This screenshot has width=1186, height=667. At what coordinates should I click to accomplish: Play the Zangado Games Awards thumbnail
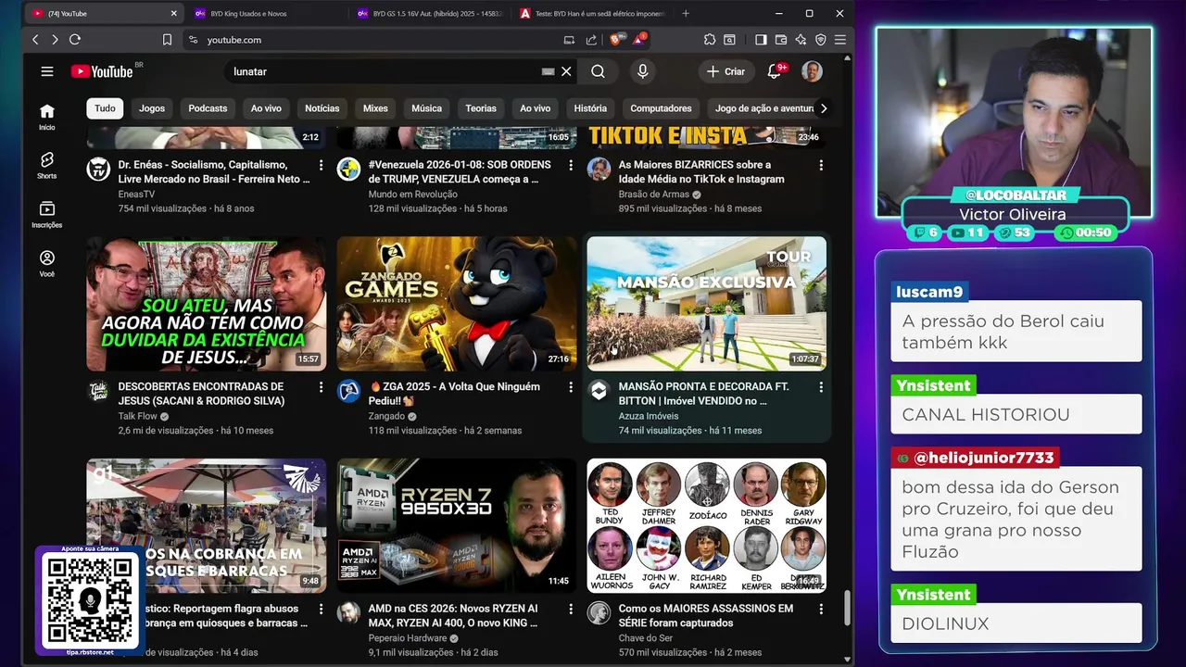click(x=457, y=304)
